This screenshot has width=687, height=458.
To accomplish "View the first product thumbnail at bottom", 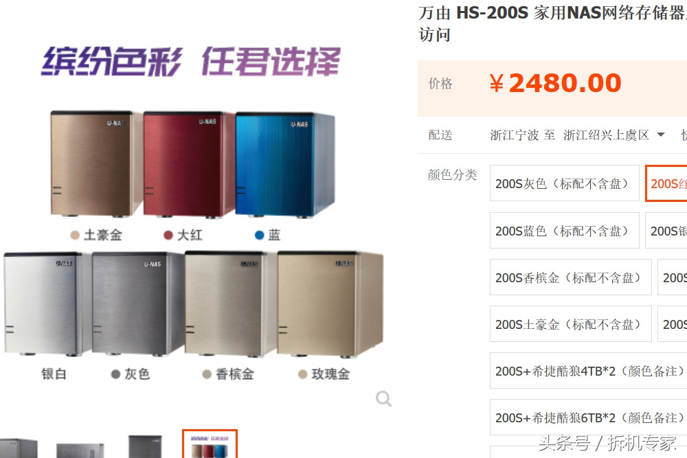I will [19, 448].
